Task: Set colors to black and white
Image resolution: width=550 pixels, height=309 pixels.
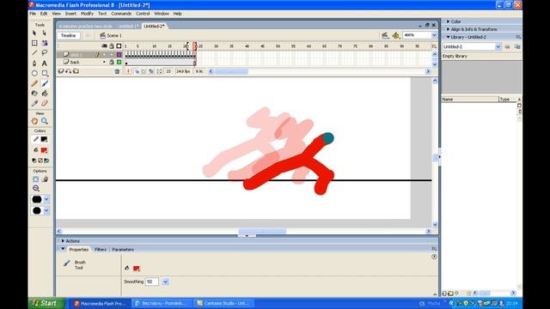Action: pos(34,161)
